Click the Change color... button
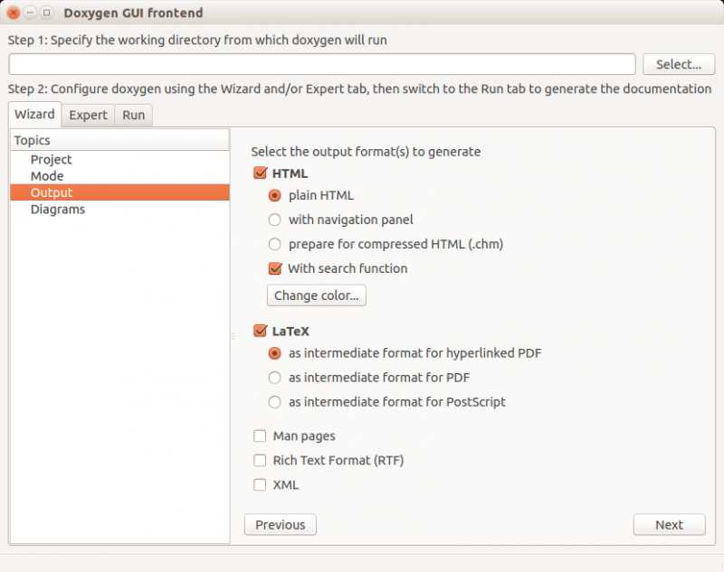This screenshot has width=724, height=572. point(317,295)
